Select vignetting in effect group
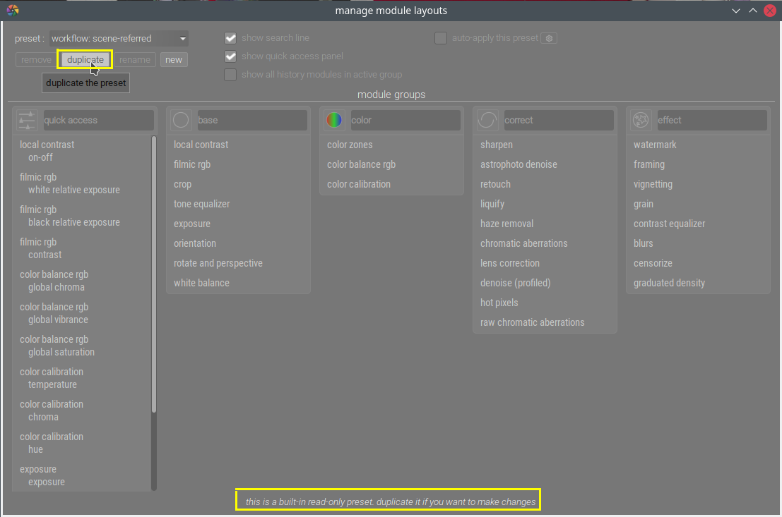 click(x=653, y=184)
